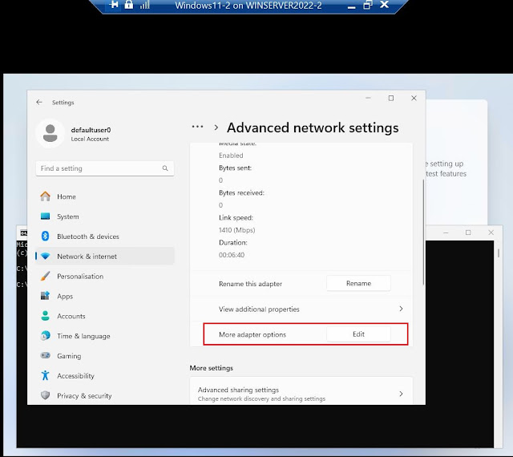Screen dimensions: 513x457
Task: Click the lock icon in the VM connection bar
Action: click(x=129, y=5)
